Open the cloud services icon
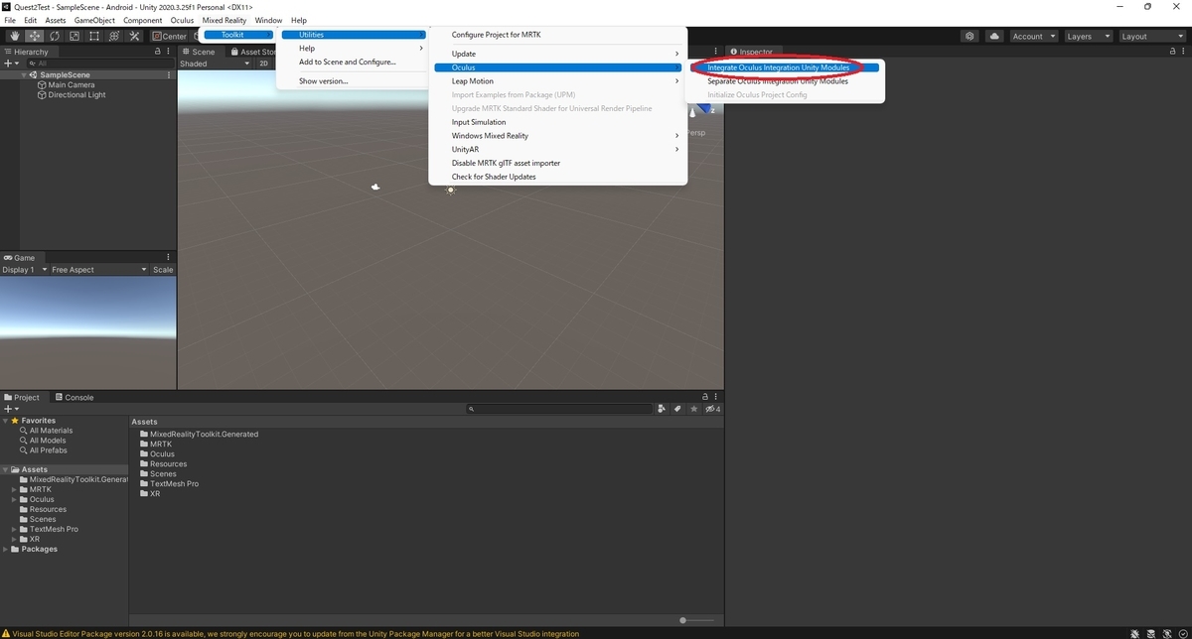 (995, 36)
